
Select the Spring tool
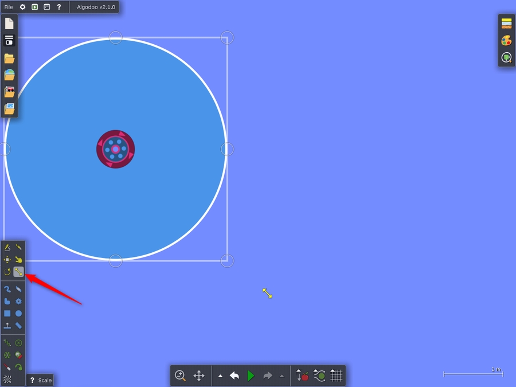7,343
